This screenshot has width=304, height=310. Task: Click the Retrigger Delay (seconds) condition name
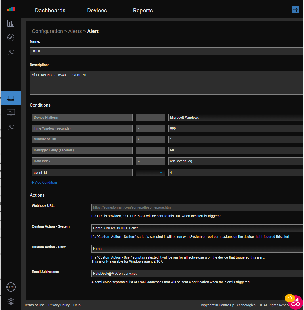[82, 150]
